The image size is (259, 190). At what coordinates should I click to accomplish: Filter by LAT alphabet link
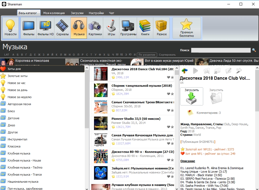(x=7, y=55)
